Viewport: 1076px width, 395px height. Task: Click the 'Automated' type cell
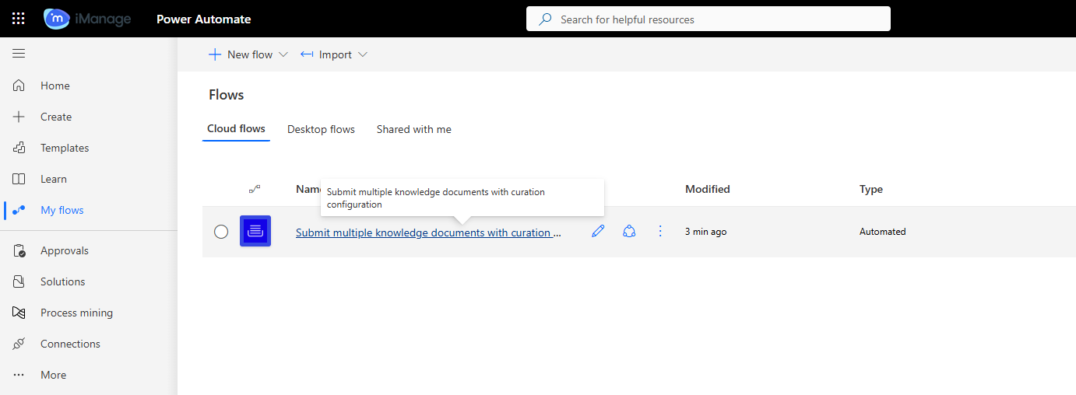tap(883, 232)
